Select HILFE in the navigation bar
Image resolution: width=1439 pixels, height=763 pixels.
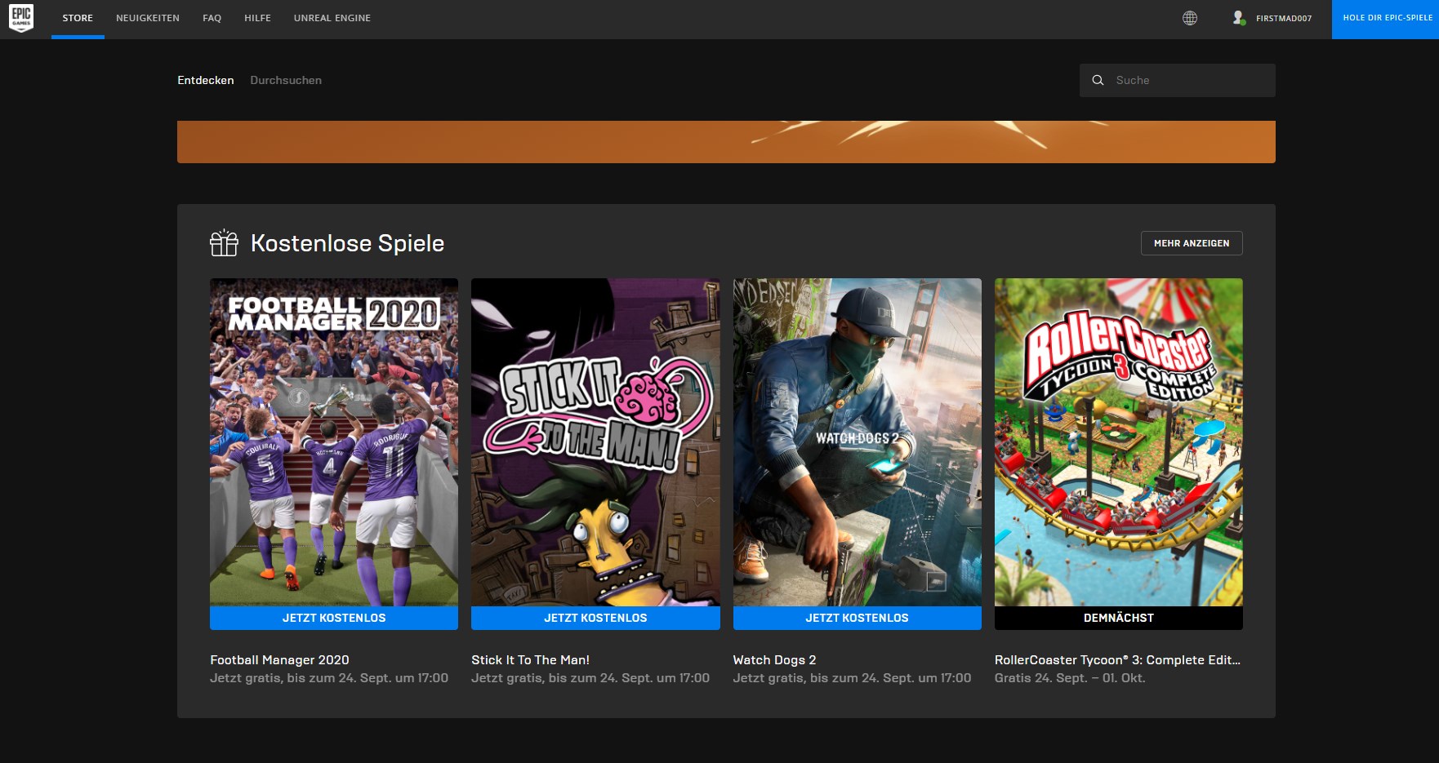(257, 18)
